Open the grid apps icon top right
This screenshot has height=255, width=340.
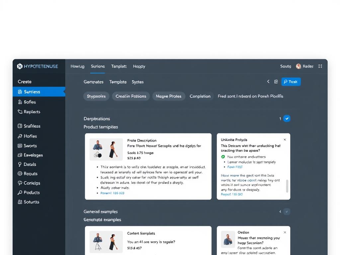click(x=320, y=66)
